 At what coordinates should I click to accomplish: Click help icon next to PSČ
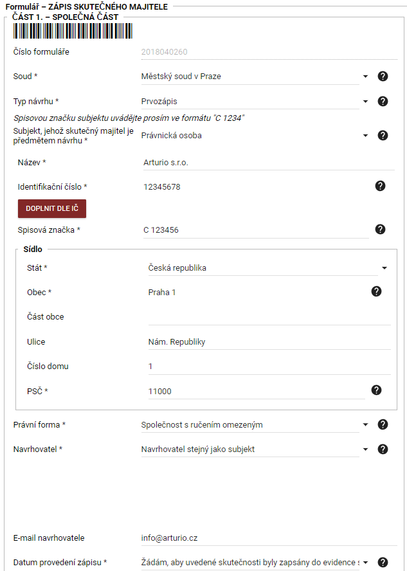click(376, 390)
